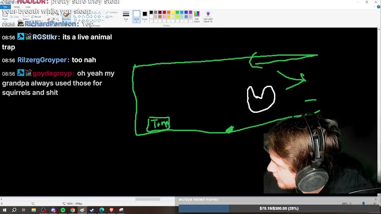The width and height of the screenshot is (381, 214).
Task: Open the File menu in Paint
Action: tap(5, 7)
